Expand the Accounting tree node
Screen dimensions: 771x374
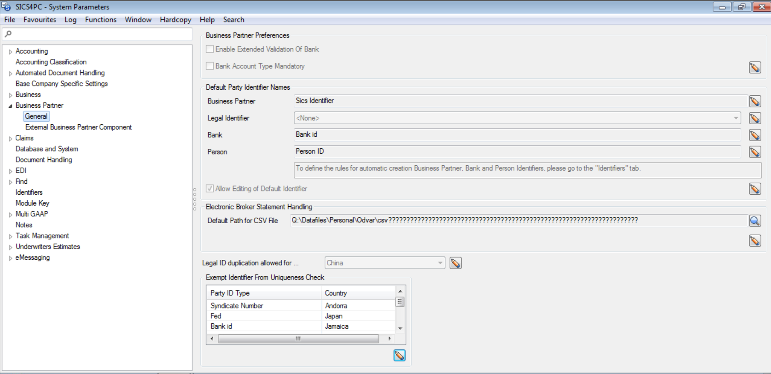[x=10, y=51]
